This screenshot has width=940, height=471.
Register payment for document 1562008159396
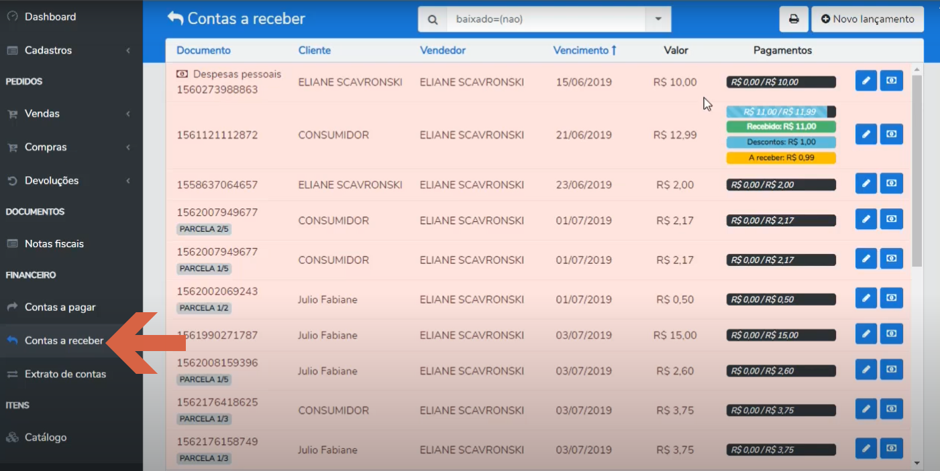(x=891, y=369)
